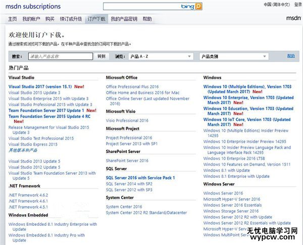Open Windows Embedded 8.1 Industry Enterprise link
303x245 pixels.
pyautogui.click(x=53, y=227)
